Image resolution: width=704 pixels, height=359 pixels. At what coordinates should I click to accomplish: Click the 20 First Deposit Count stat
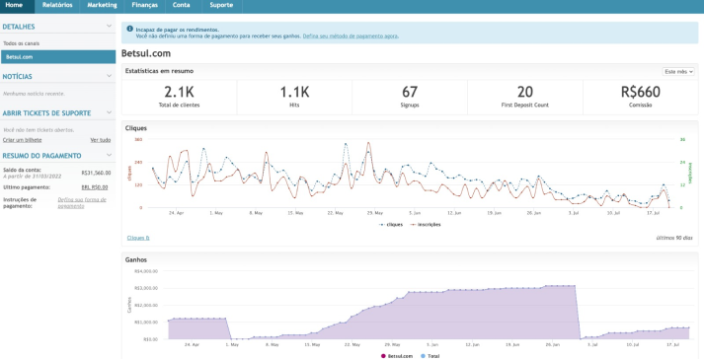(x=525, y=98)
